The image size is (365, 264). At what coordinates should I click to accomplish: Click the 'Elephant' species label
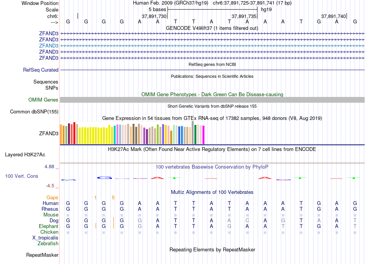[x=49, y=226]
